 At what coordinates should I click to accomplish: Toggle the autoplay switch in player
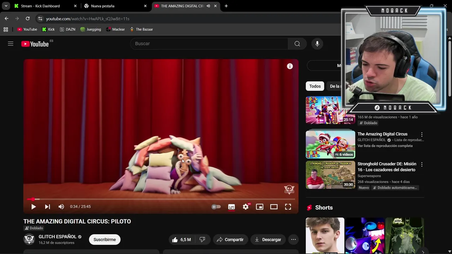point(216,207)
